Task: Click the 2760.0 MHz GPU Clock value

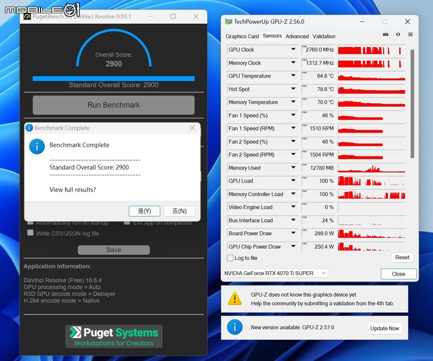Action: pos(318,50)
